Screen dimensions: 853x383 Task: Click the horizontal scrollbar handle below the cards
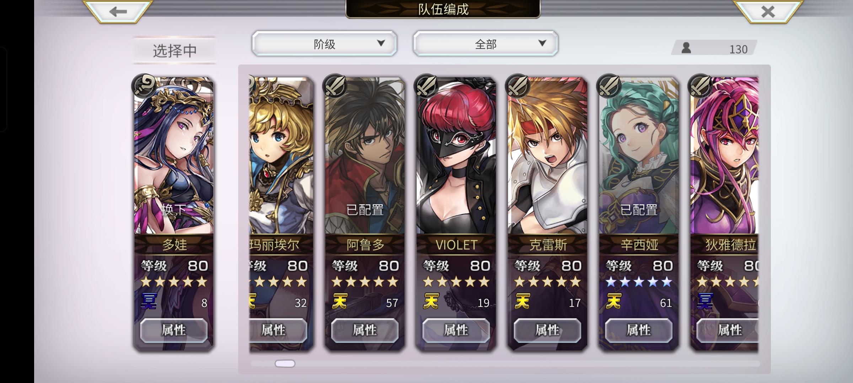(x=285, y=363)
